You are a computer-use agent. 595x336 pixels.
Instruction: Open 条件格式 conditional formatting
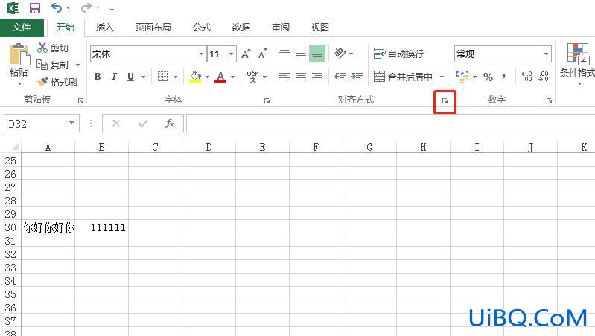pyautogui.click(x=578, y=63)
